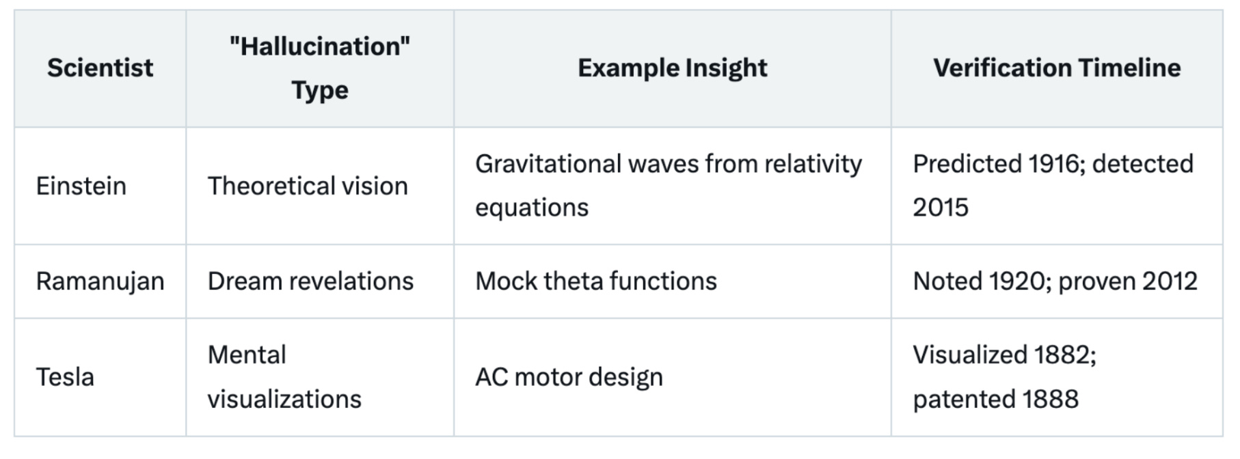This screenshot has height=459, width=1240.
Task: Select the Mental visualizations cell
Action: 320,377
